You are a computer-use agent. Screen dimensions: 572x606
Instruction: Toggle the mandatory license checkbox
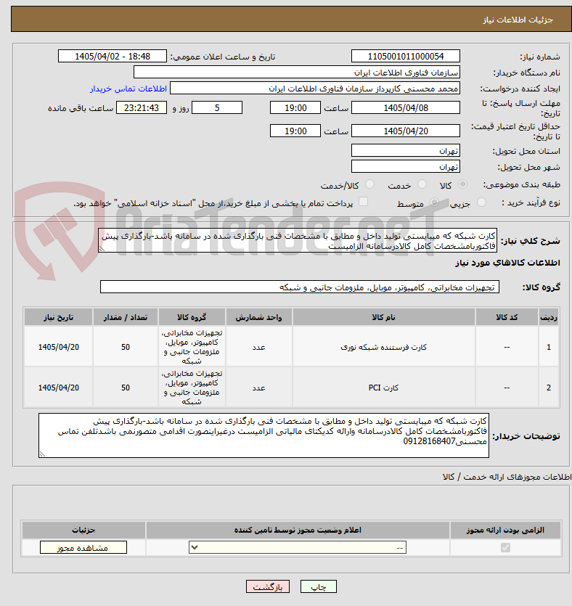point(505,548)
